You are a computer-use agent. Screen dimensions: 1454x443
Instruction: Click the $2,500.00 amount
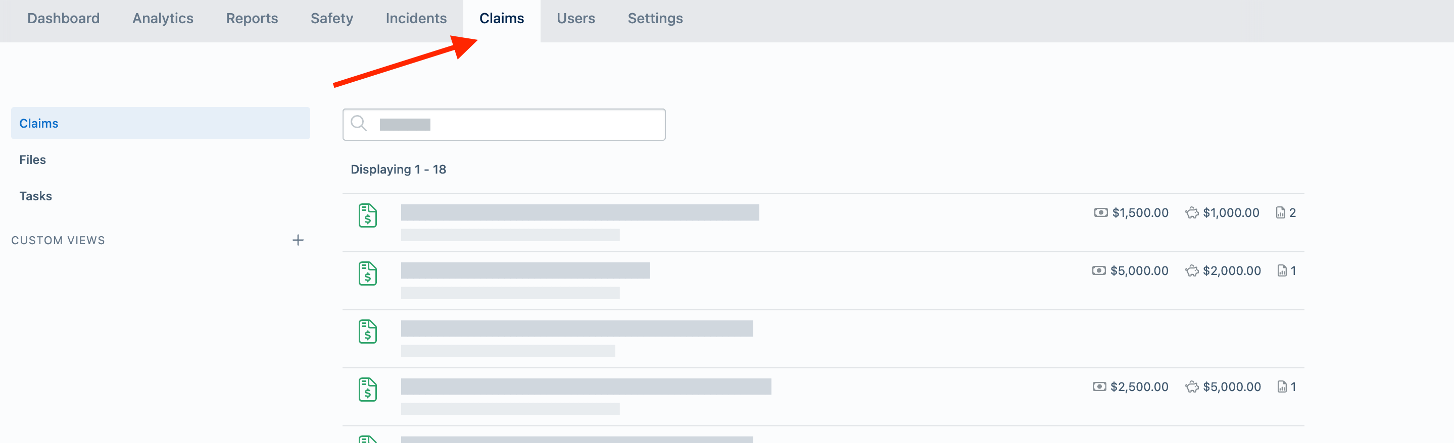pyautogui.click(x=1139, y=386)
